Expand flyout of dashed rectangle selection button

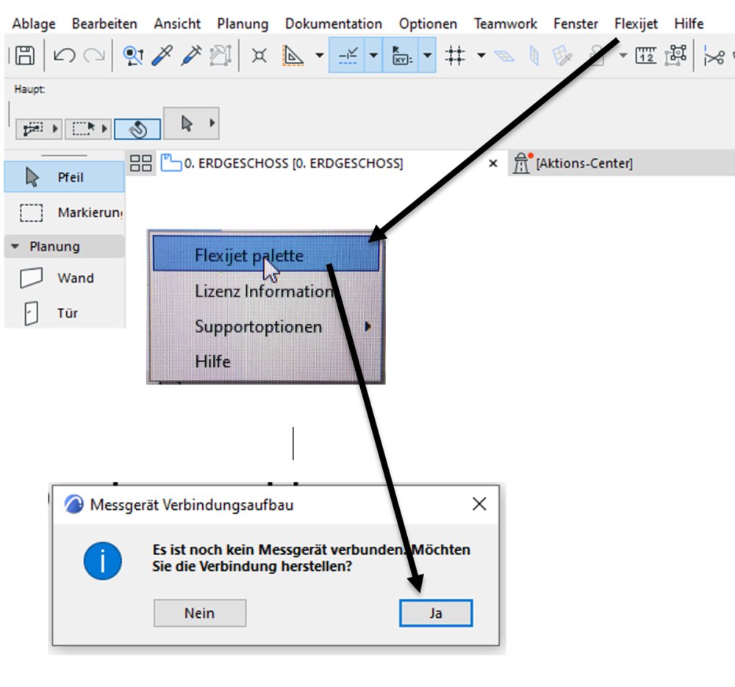[x=104, y=129]
